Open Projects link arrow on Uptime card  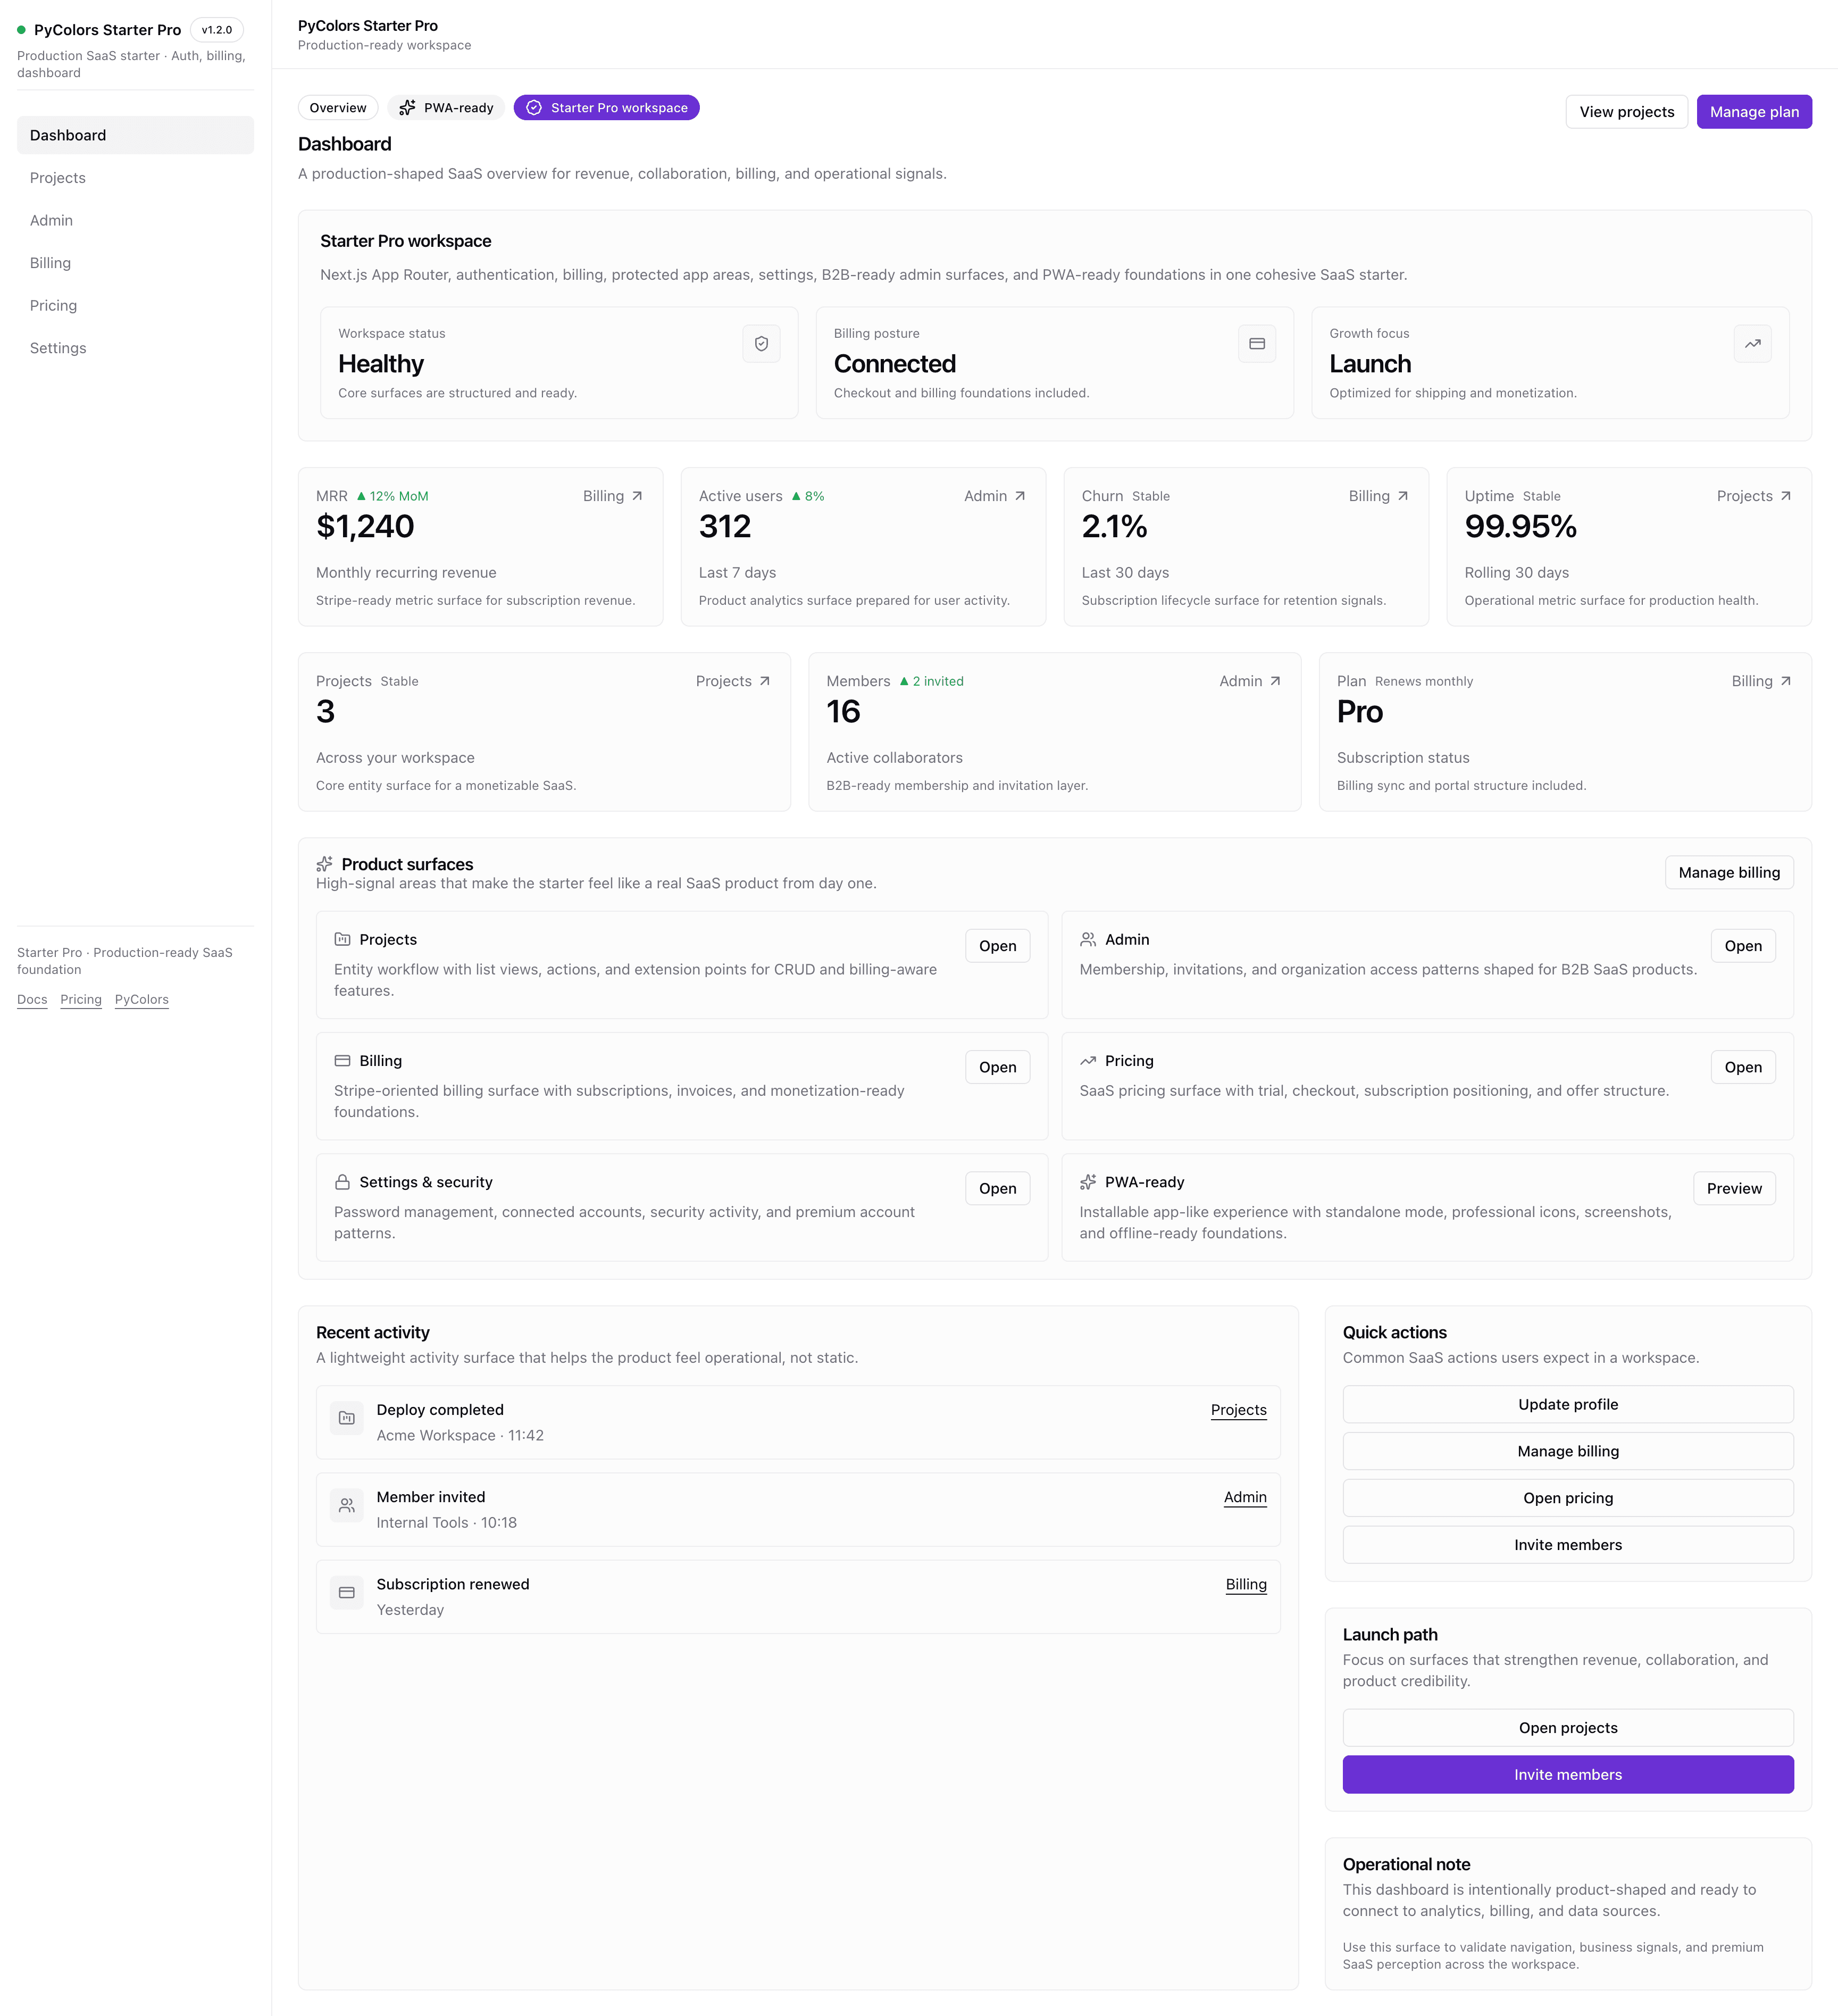[1786, 496]
